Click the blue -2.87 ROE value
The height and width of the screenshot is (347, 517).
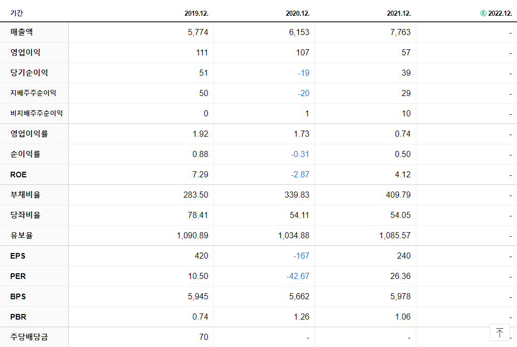[x=300, y=175]
